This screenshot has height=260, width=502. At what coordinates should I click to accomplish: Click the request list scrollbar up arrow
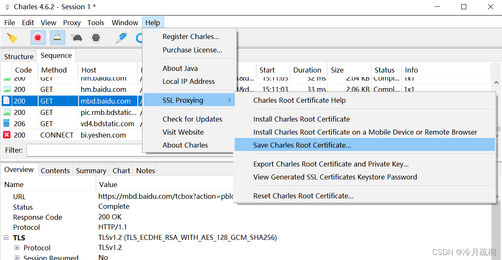click(x=496, y=83)
